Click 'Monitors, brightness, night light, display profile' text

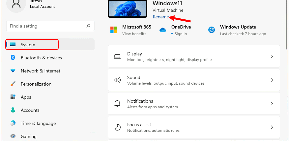point(169,60)
